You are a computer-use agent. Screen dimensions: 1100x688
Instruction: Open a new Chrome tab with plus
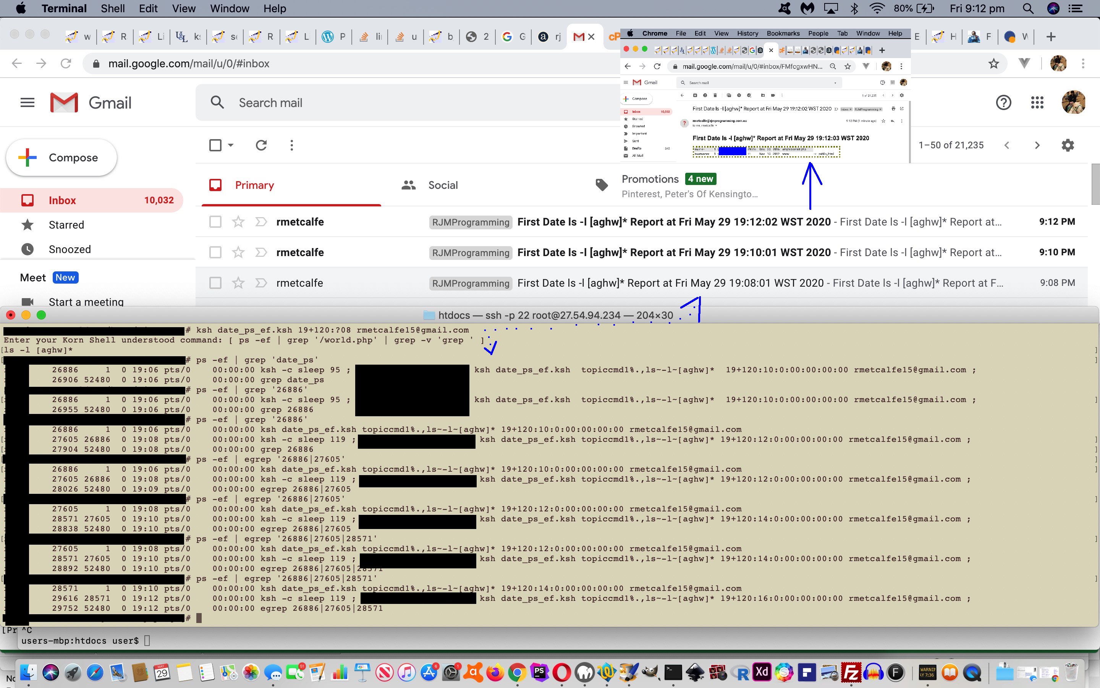[x=1051, y=37]
